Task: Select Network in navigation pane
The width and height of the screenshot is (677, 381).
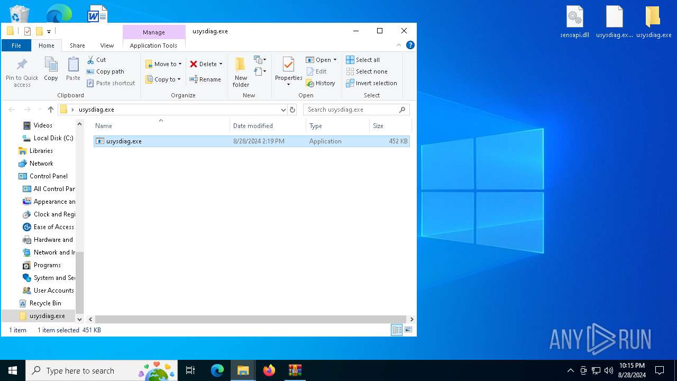Action: (41, 164)
